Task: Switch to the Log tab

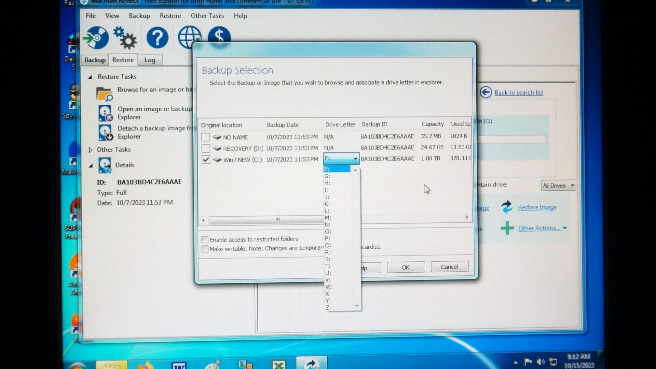Action: 150,60
